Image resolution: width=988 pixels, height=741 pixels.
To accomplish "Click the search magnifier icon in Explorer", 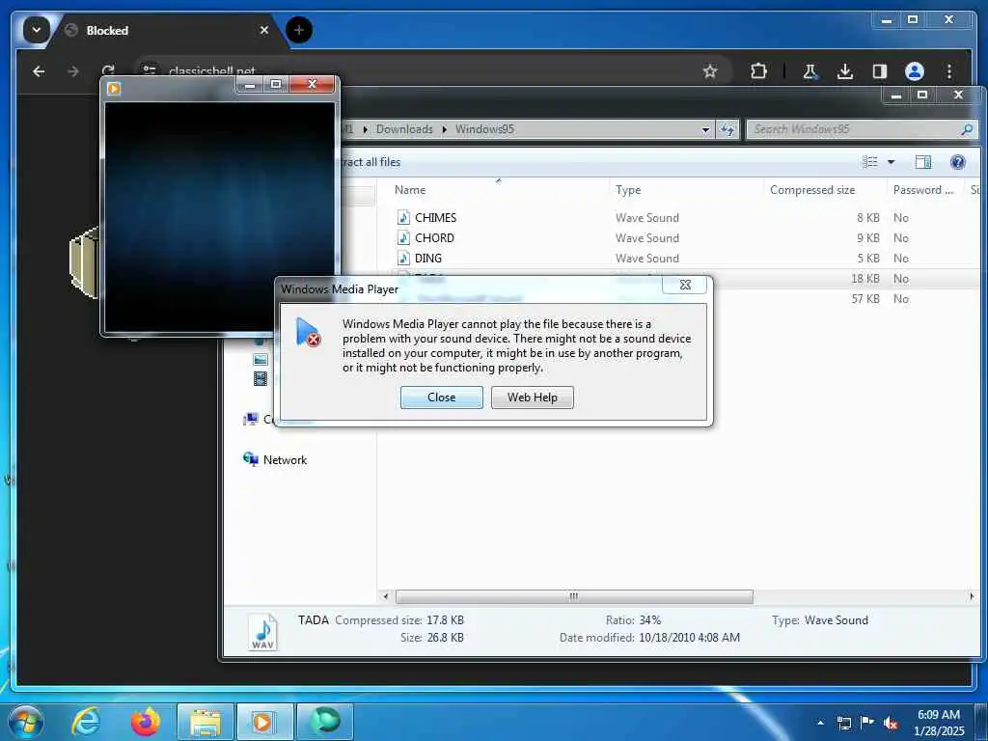I will (967, 129).
